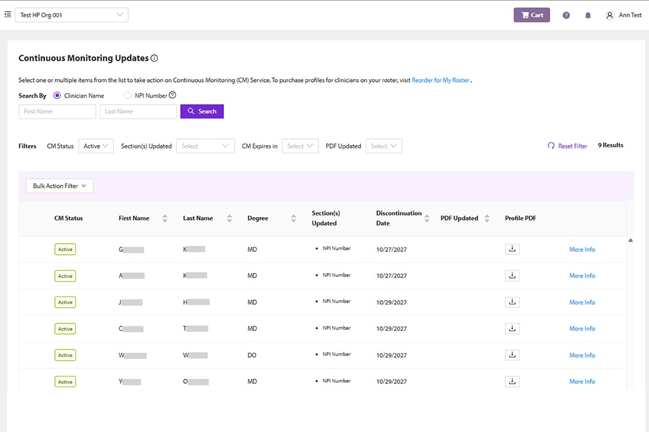Expand the Test HP Org 001 dropdown
Image resolution: width=649 pixels, height=432 pixels.
[x=72, y=15]
